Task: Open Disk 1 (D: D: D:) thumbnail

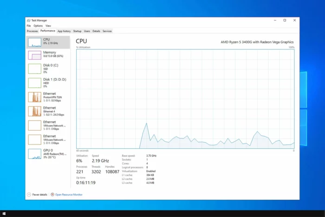Action: (35, 83)
